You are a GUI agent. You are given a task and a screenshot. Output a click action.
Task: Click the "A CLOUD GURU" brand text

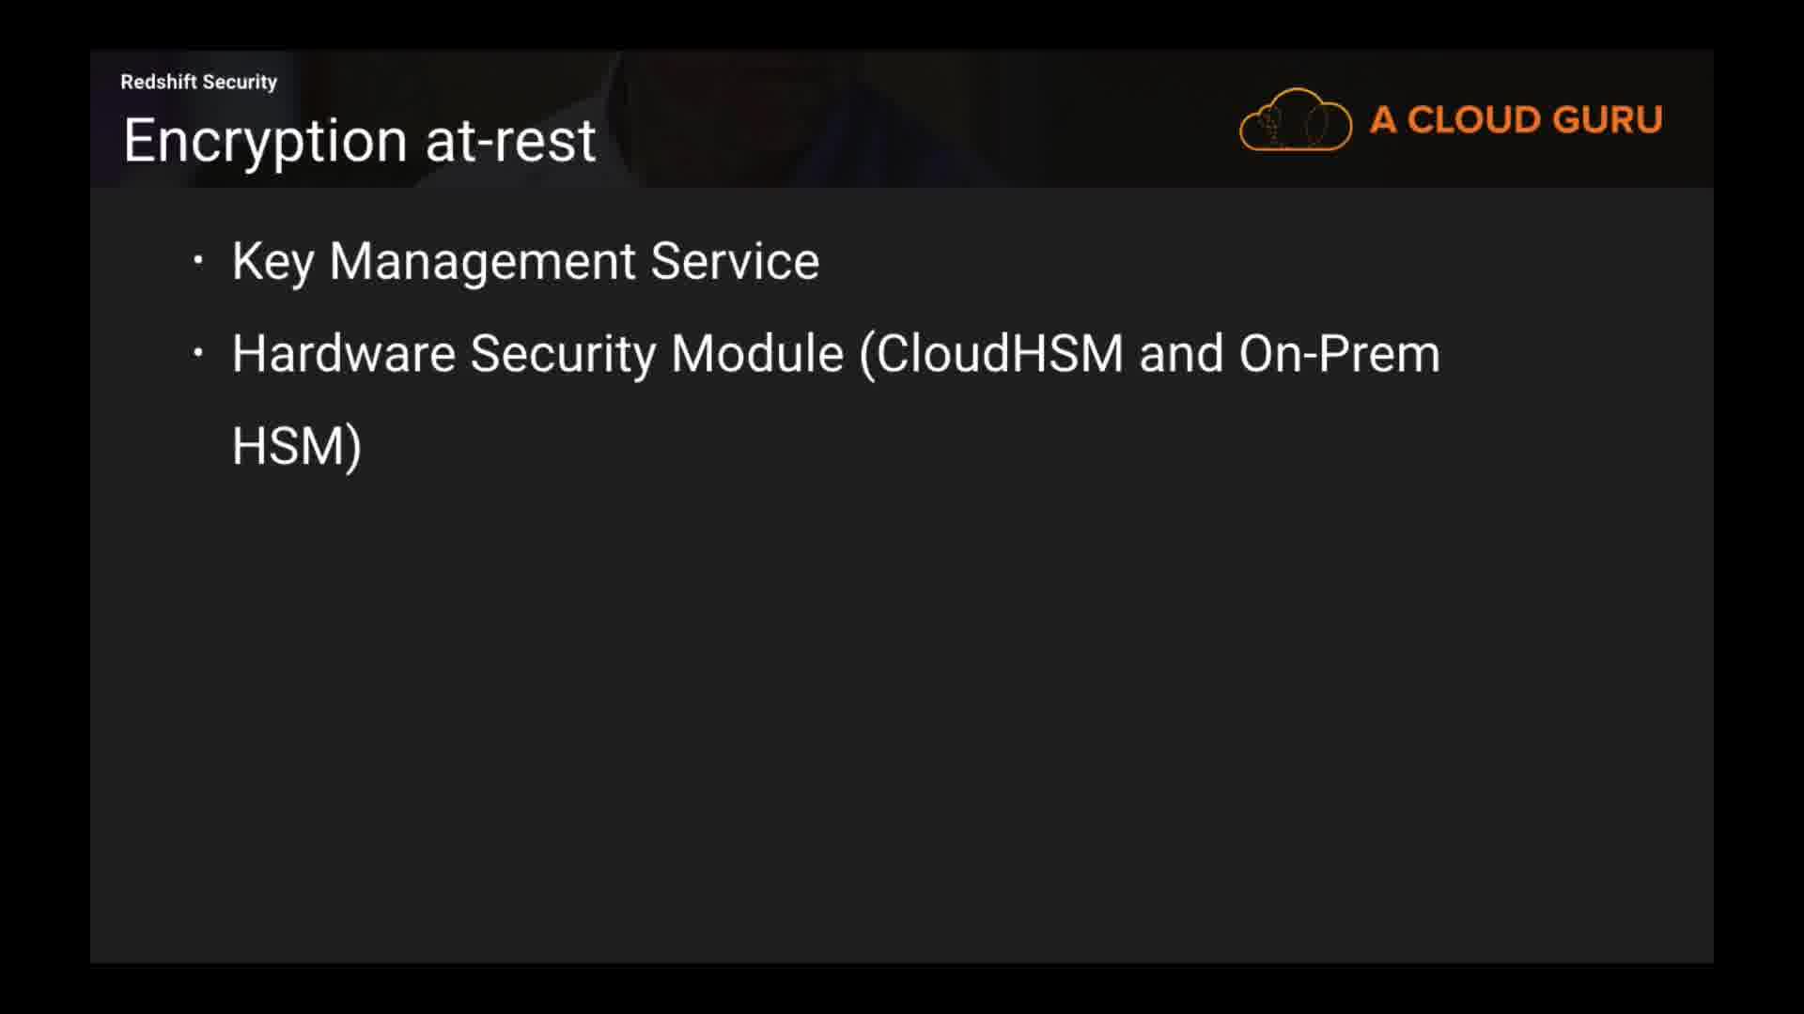click(1516, 120)
